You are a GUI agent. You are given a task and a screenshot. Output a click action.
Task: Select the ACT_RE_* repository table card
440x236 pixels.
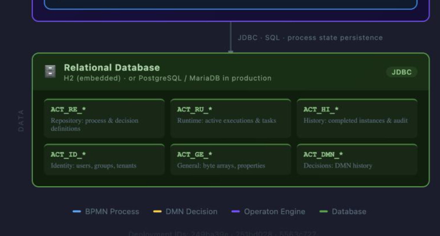104,118
